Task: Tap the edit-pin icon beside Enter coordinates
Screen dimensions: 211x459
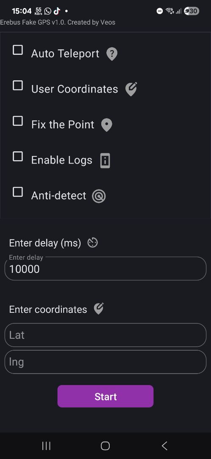Action: point(99,309)
